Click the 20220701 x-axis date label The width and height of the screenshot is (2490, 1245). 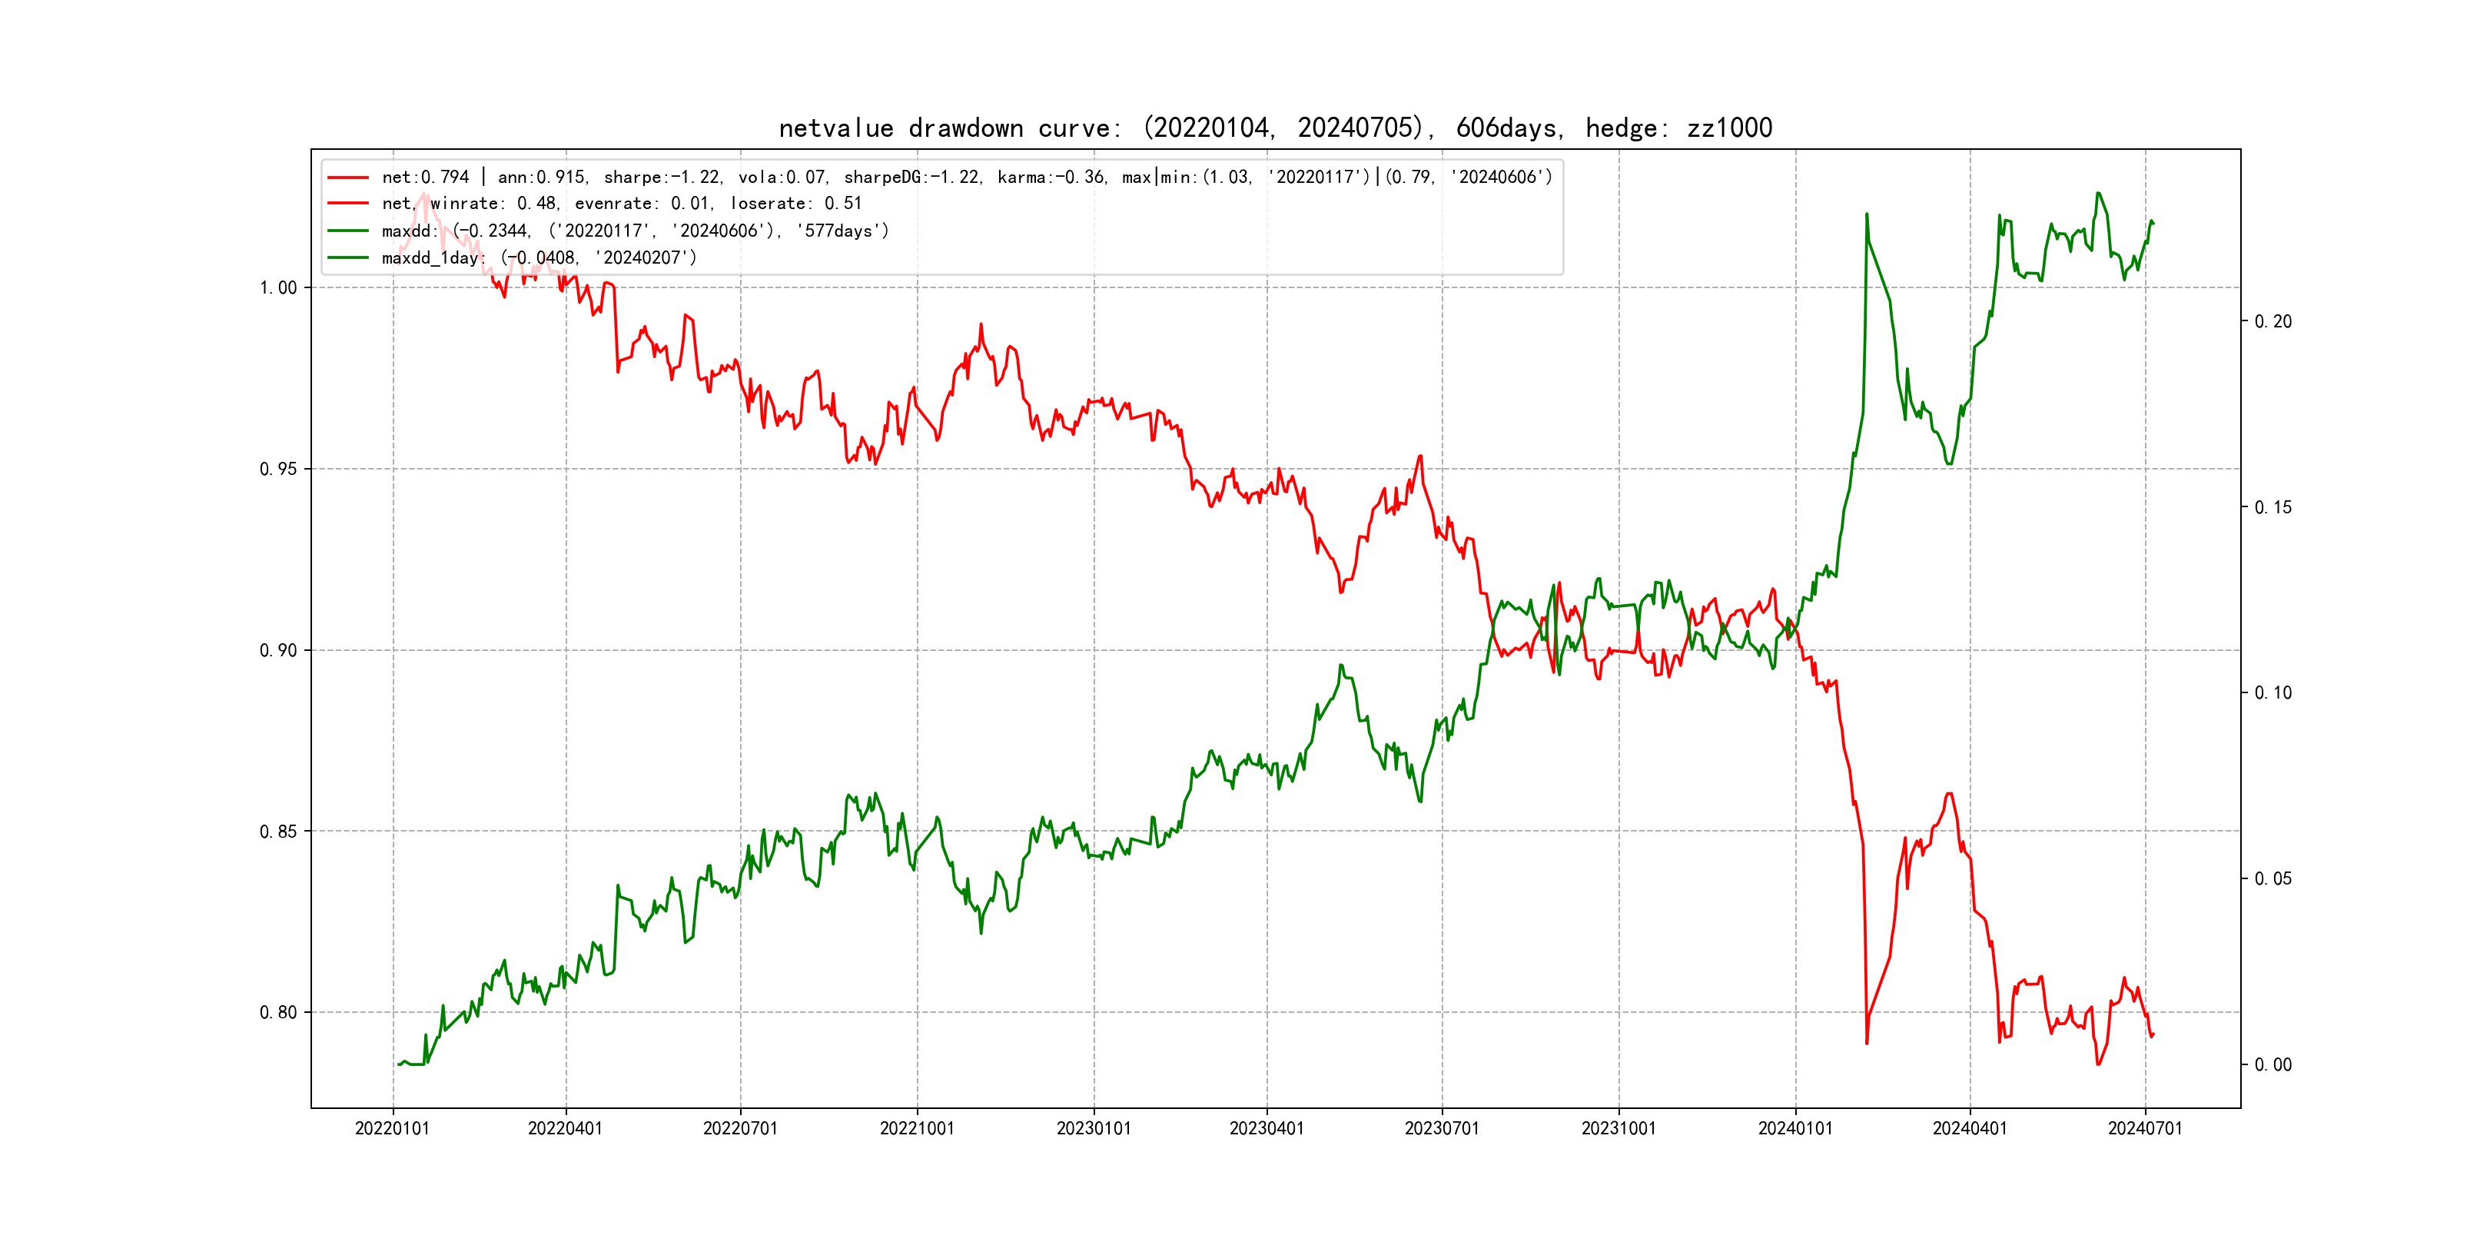(x=740, y=1128)
